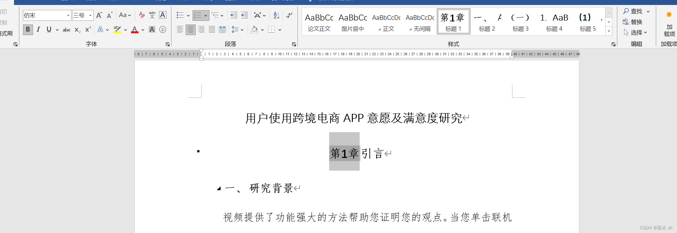This screenshot has height=233, width=677.
Task: Click bullets list icon
Action: (180, 15)
